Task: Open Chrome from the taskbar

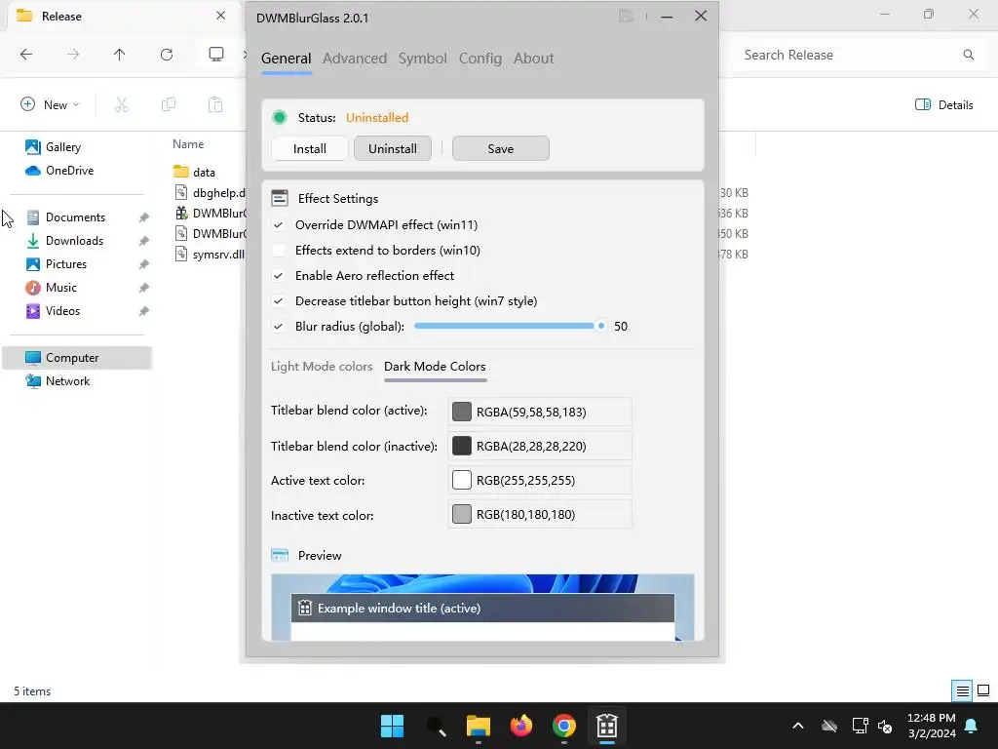Action: point(564,726)
